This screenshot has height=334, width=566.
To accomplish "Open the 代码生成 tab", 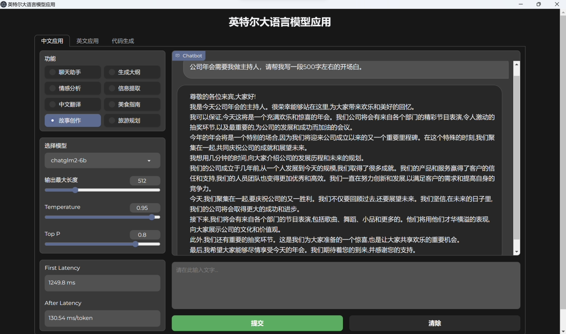I will (123, 41).
